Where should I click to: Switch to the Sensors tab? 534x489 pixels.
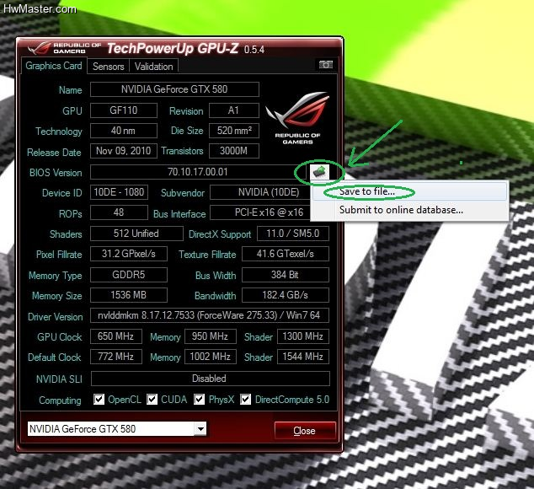coord(109,66)
